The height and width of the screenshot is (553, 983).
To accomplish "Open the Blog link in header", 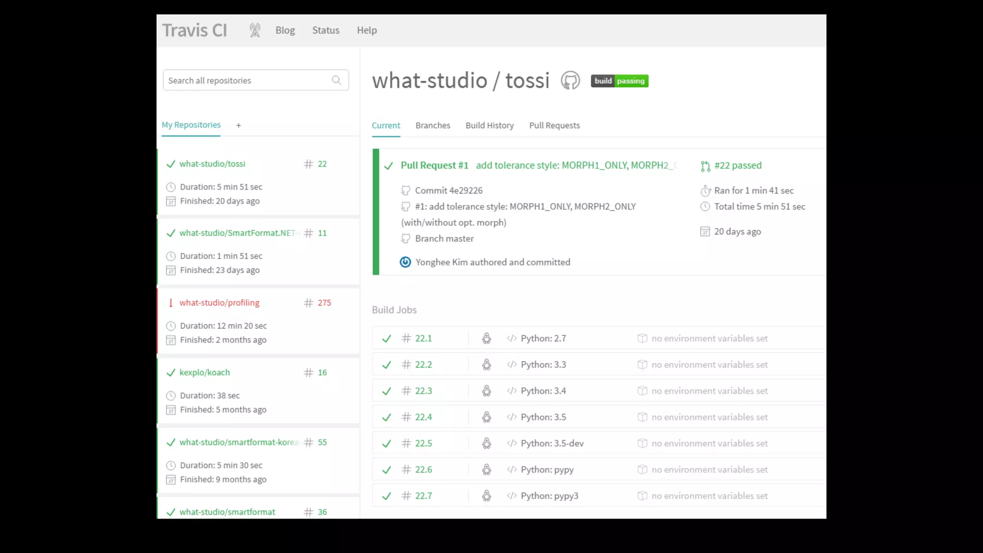I will click(285, 30).
